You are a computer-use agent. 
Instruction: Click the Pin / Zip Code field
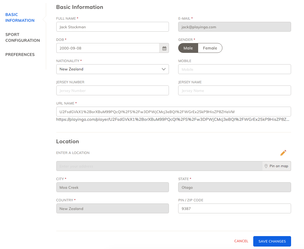[x=234, y=208]
